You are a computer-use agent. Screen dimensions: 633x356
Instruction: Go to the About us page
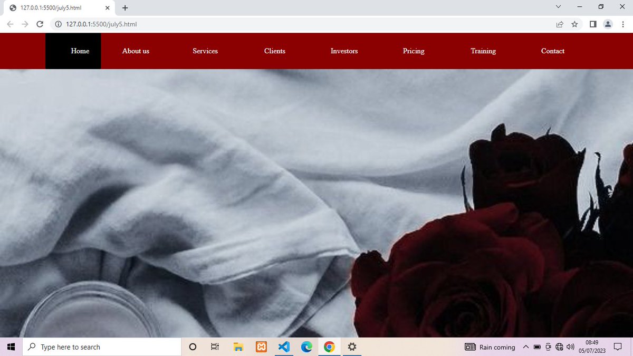pos(136,51)
